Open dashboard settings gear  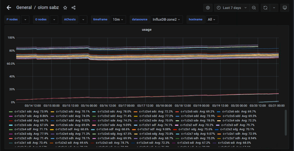(x=208, y=8)
